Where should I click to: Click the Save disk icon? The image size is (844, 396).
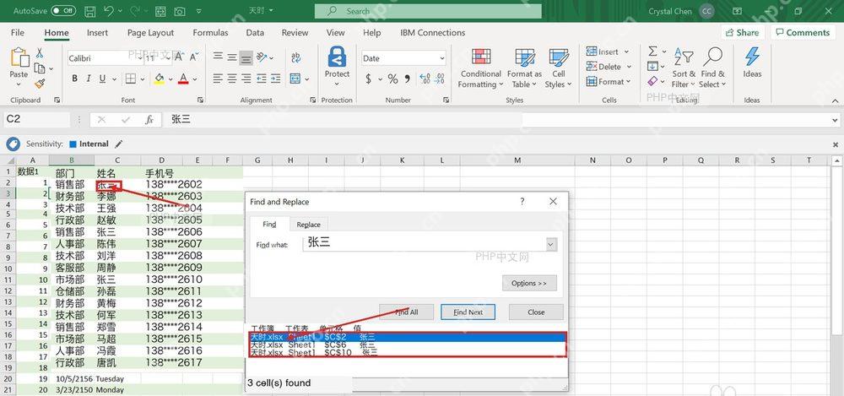tap(90, 11)
